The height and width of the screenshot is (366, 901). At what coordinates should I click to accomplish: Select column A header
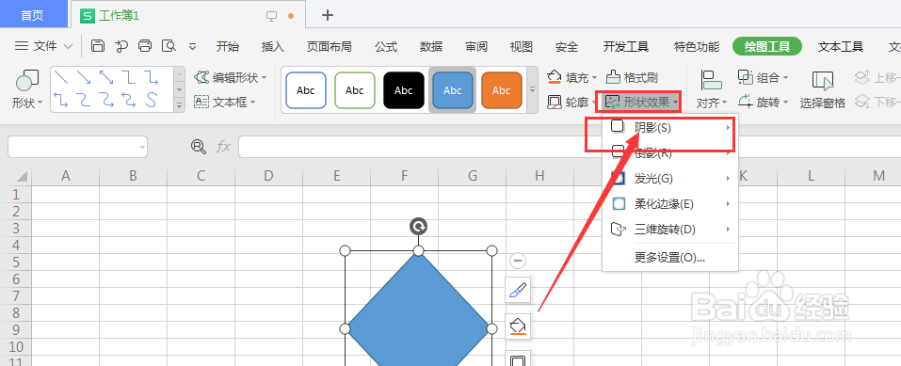pos(66,176)
